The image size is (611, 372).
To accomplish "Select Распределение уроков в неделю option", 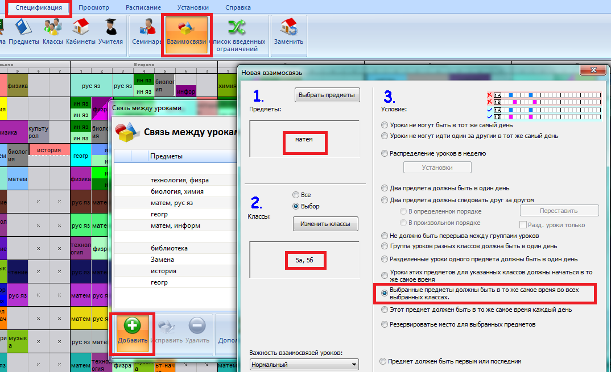I will click(385, 153).
